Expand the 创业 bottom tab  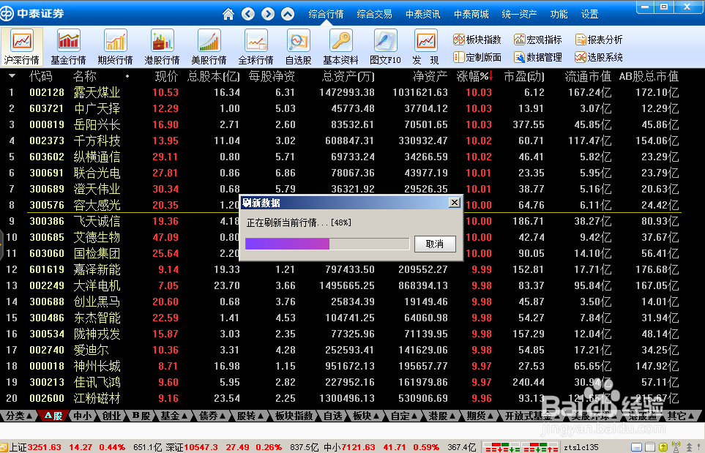111,416
